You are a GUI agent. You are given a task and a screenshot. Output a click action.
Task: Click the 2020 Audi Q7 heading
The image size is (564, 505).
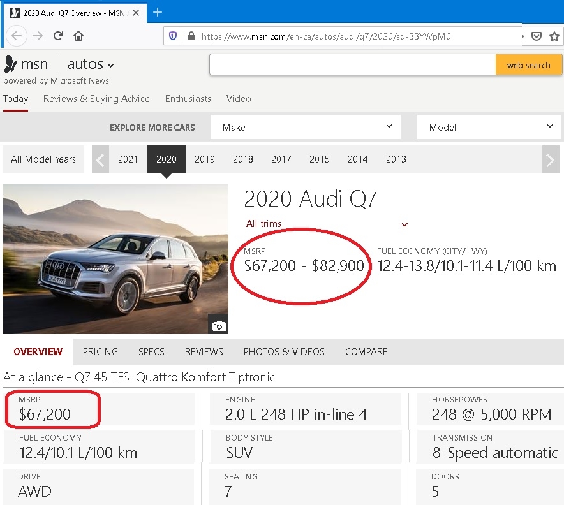[311, 199]
